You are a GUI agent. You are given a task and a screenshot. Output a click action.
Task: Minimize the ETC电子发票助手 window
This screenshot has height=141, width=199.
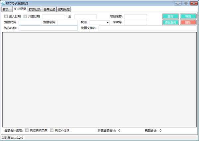[178, 3]
